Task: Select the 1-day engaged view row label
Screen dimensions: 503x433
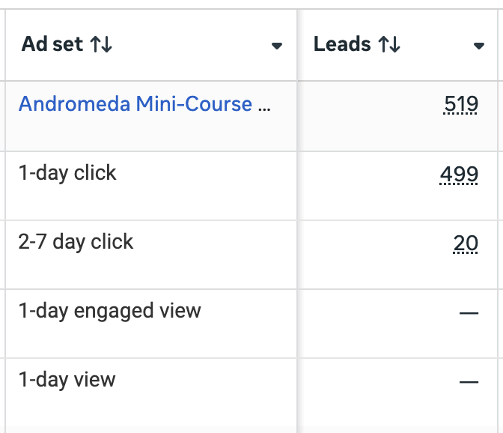Action: click(109, 311)
